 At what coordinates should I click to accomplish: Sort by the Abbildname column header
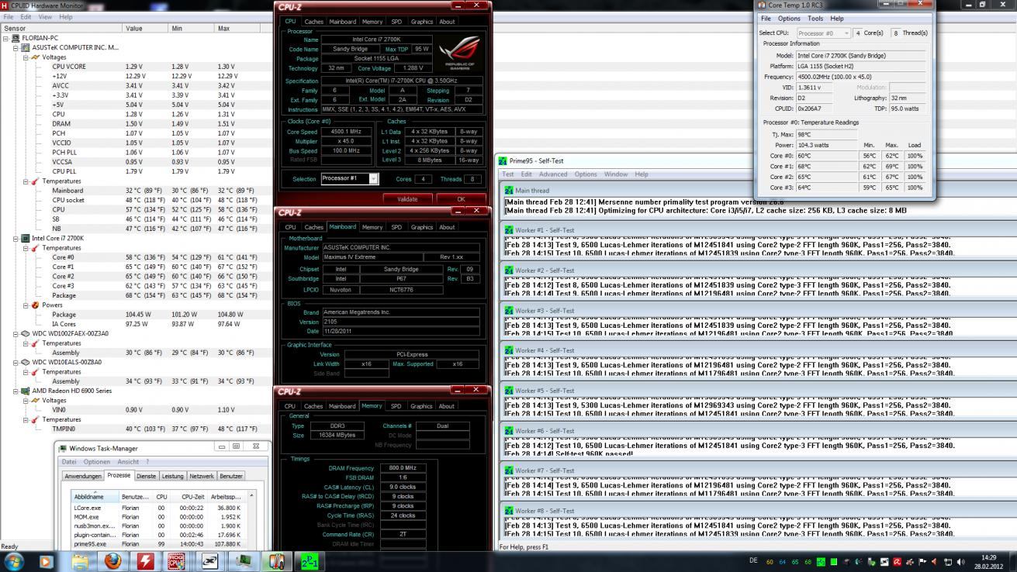[95, 497]
